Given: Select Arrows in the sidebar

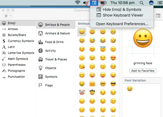Looking at the screenshot, I should (18, 29).
